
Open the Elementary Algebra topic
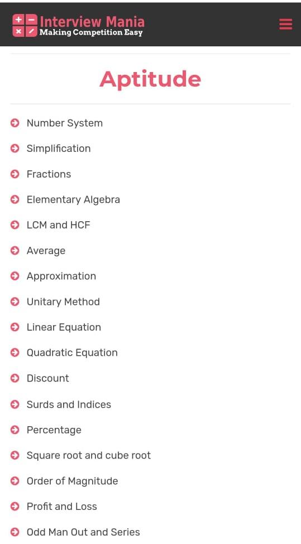point(73,199)
